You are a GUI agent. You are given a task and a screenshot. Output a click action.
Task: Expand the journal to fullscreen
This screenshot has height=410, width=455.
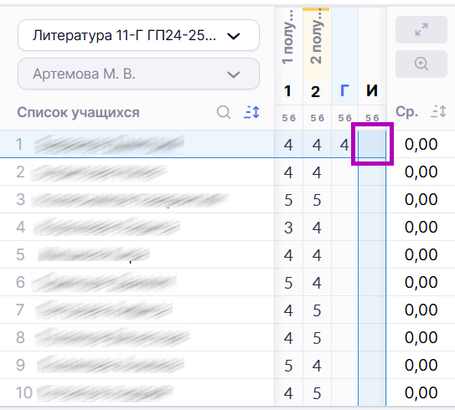tap(421, 29)
